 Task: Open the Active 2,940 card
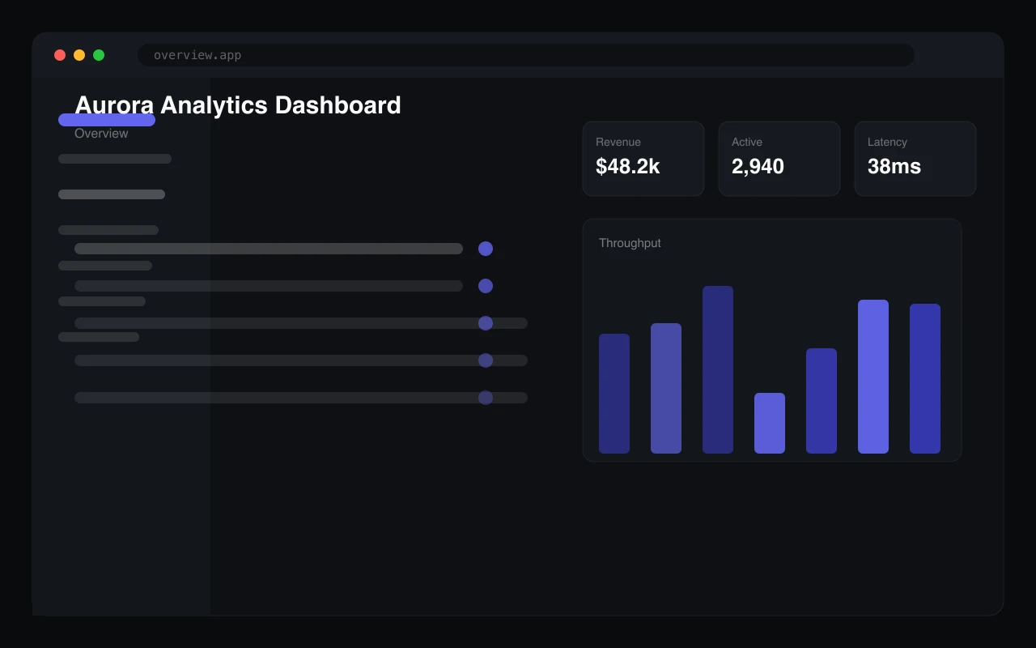pos(779,159)
